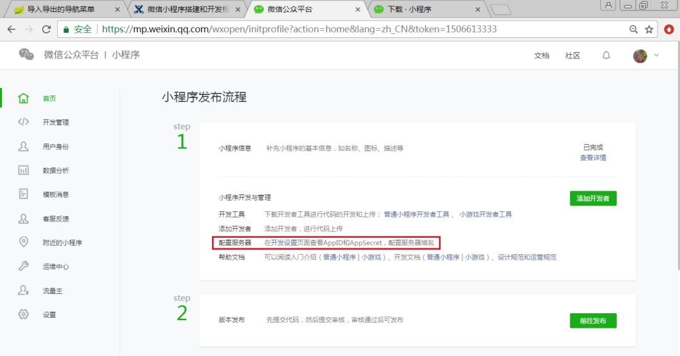Image resolution: width=680 pixels, height=356 pixels.
Task: Click the 小程序信息 label in step 1
Action: click(x=235, y=148)
